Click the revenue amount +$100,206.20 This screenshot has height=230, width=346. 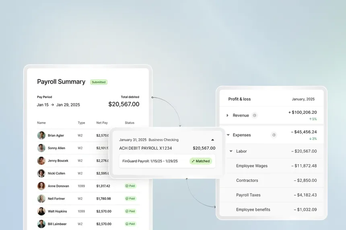click(x=303, y=112)
